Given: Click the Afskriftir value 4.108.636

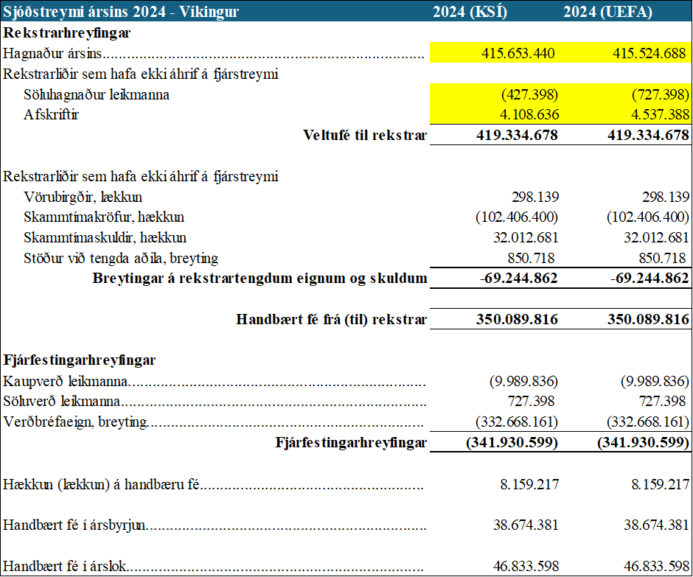Looking at the screenshot, I should click(529, 115).
